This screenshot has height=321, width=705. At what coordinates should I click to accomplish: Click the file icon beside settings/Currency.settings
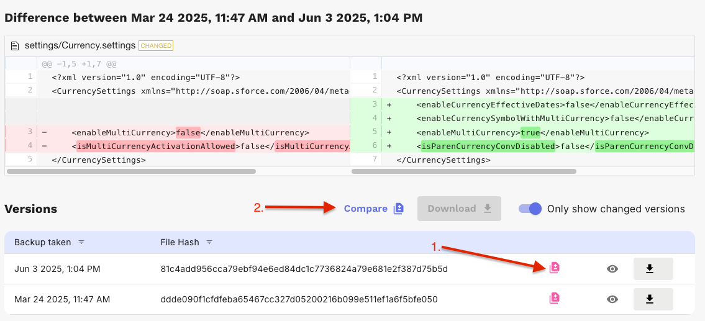click(16, 45)
